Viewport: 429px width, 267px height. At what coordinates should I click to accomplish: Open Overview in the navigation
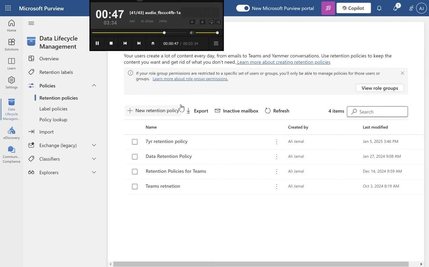click(x=49, y=59)
